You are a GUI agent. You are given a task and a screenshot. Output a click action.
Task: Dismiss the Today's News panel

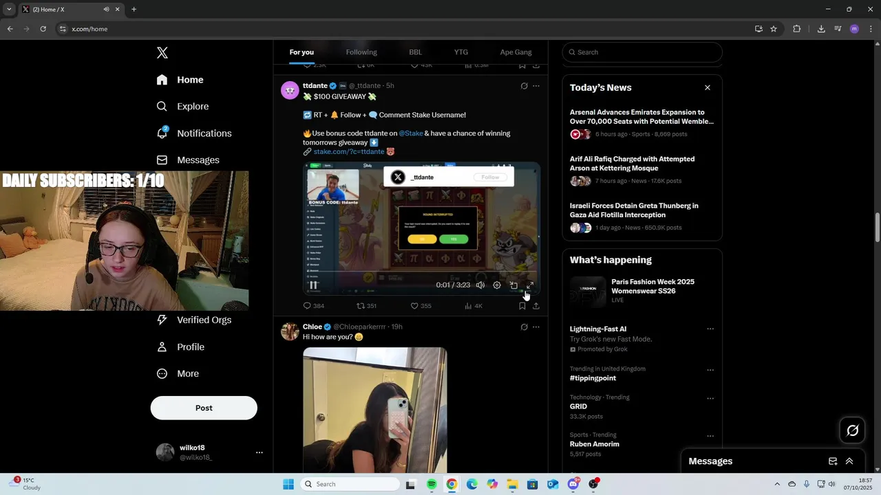[708, 87]
